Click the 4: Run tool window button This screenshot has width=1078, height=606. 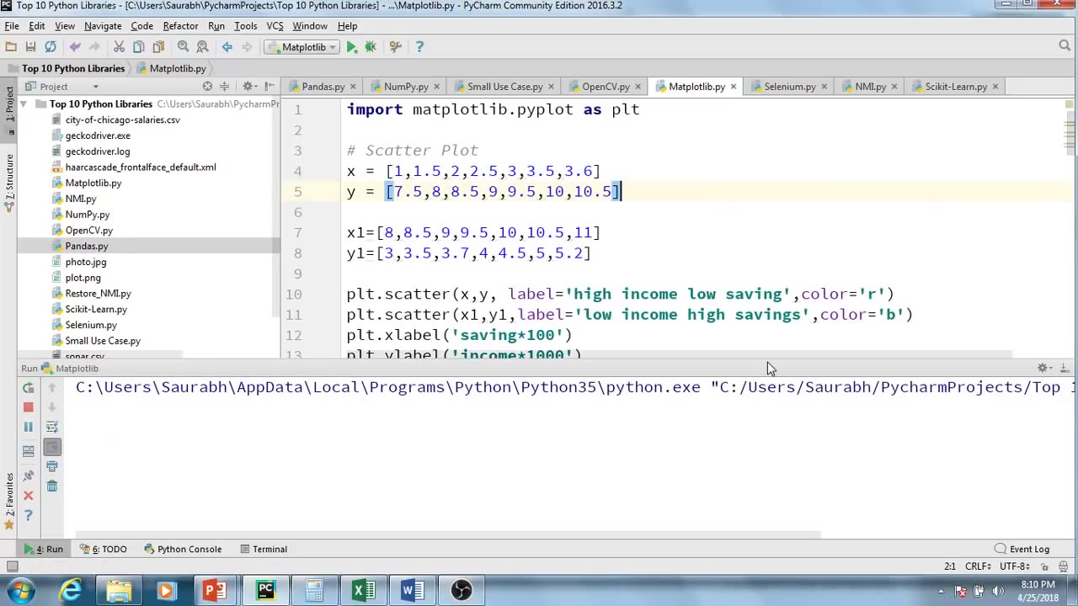click(x=44, y=550)
